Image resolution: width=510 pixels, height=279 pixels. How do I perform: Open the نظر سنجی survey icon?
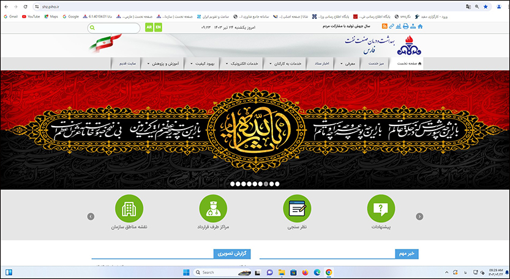(297, 209)
